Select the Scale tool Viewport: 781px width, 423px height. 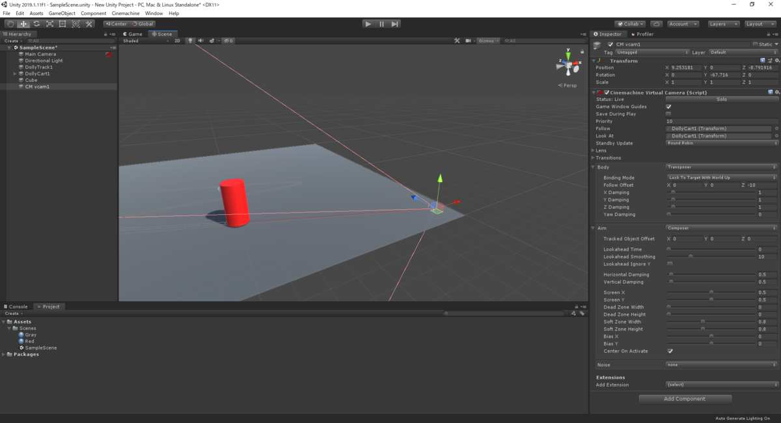(49, 24)
